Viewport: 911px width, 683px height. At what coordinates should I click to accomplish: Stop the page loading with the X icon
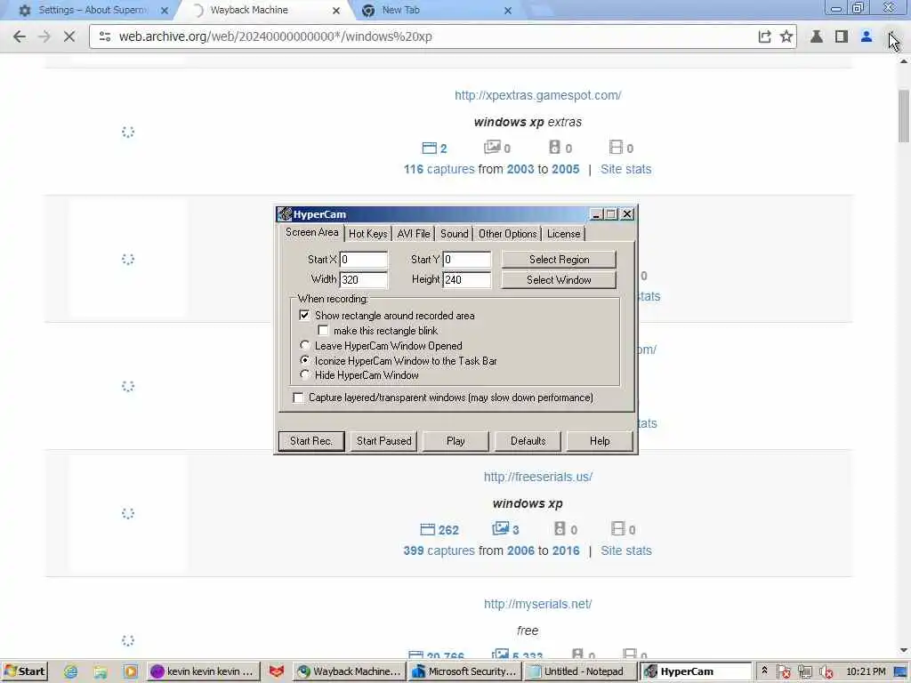tap(69, 36)
